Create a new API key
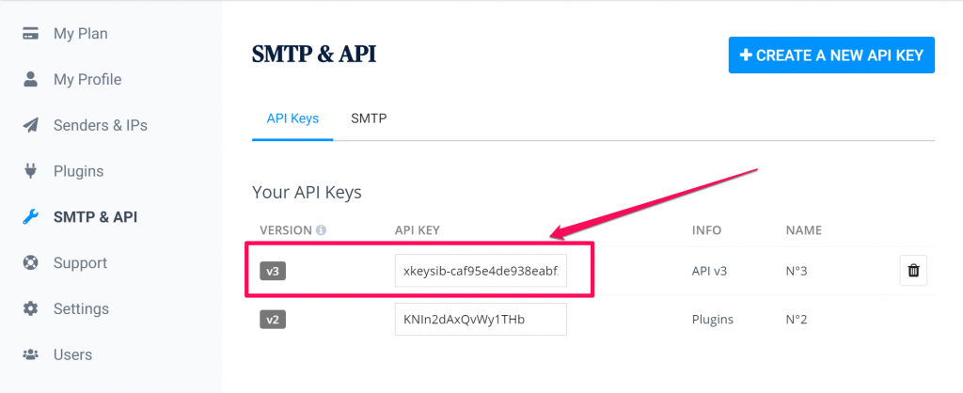Image resolution: width=963 pixels, height=393 pixels. pyautogui.click(x=831, y=55)
